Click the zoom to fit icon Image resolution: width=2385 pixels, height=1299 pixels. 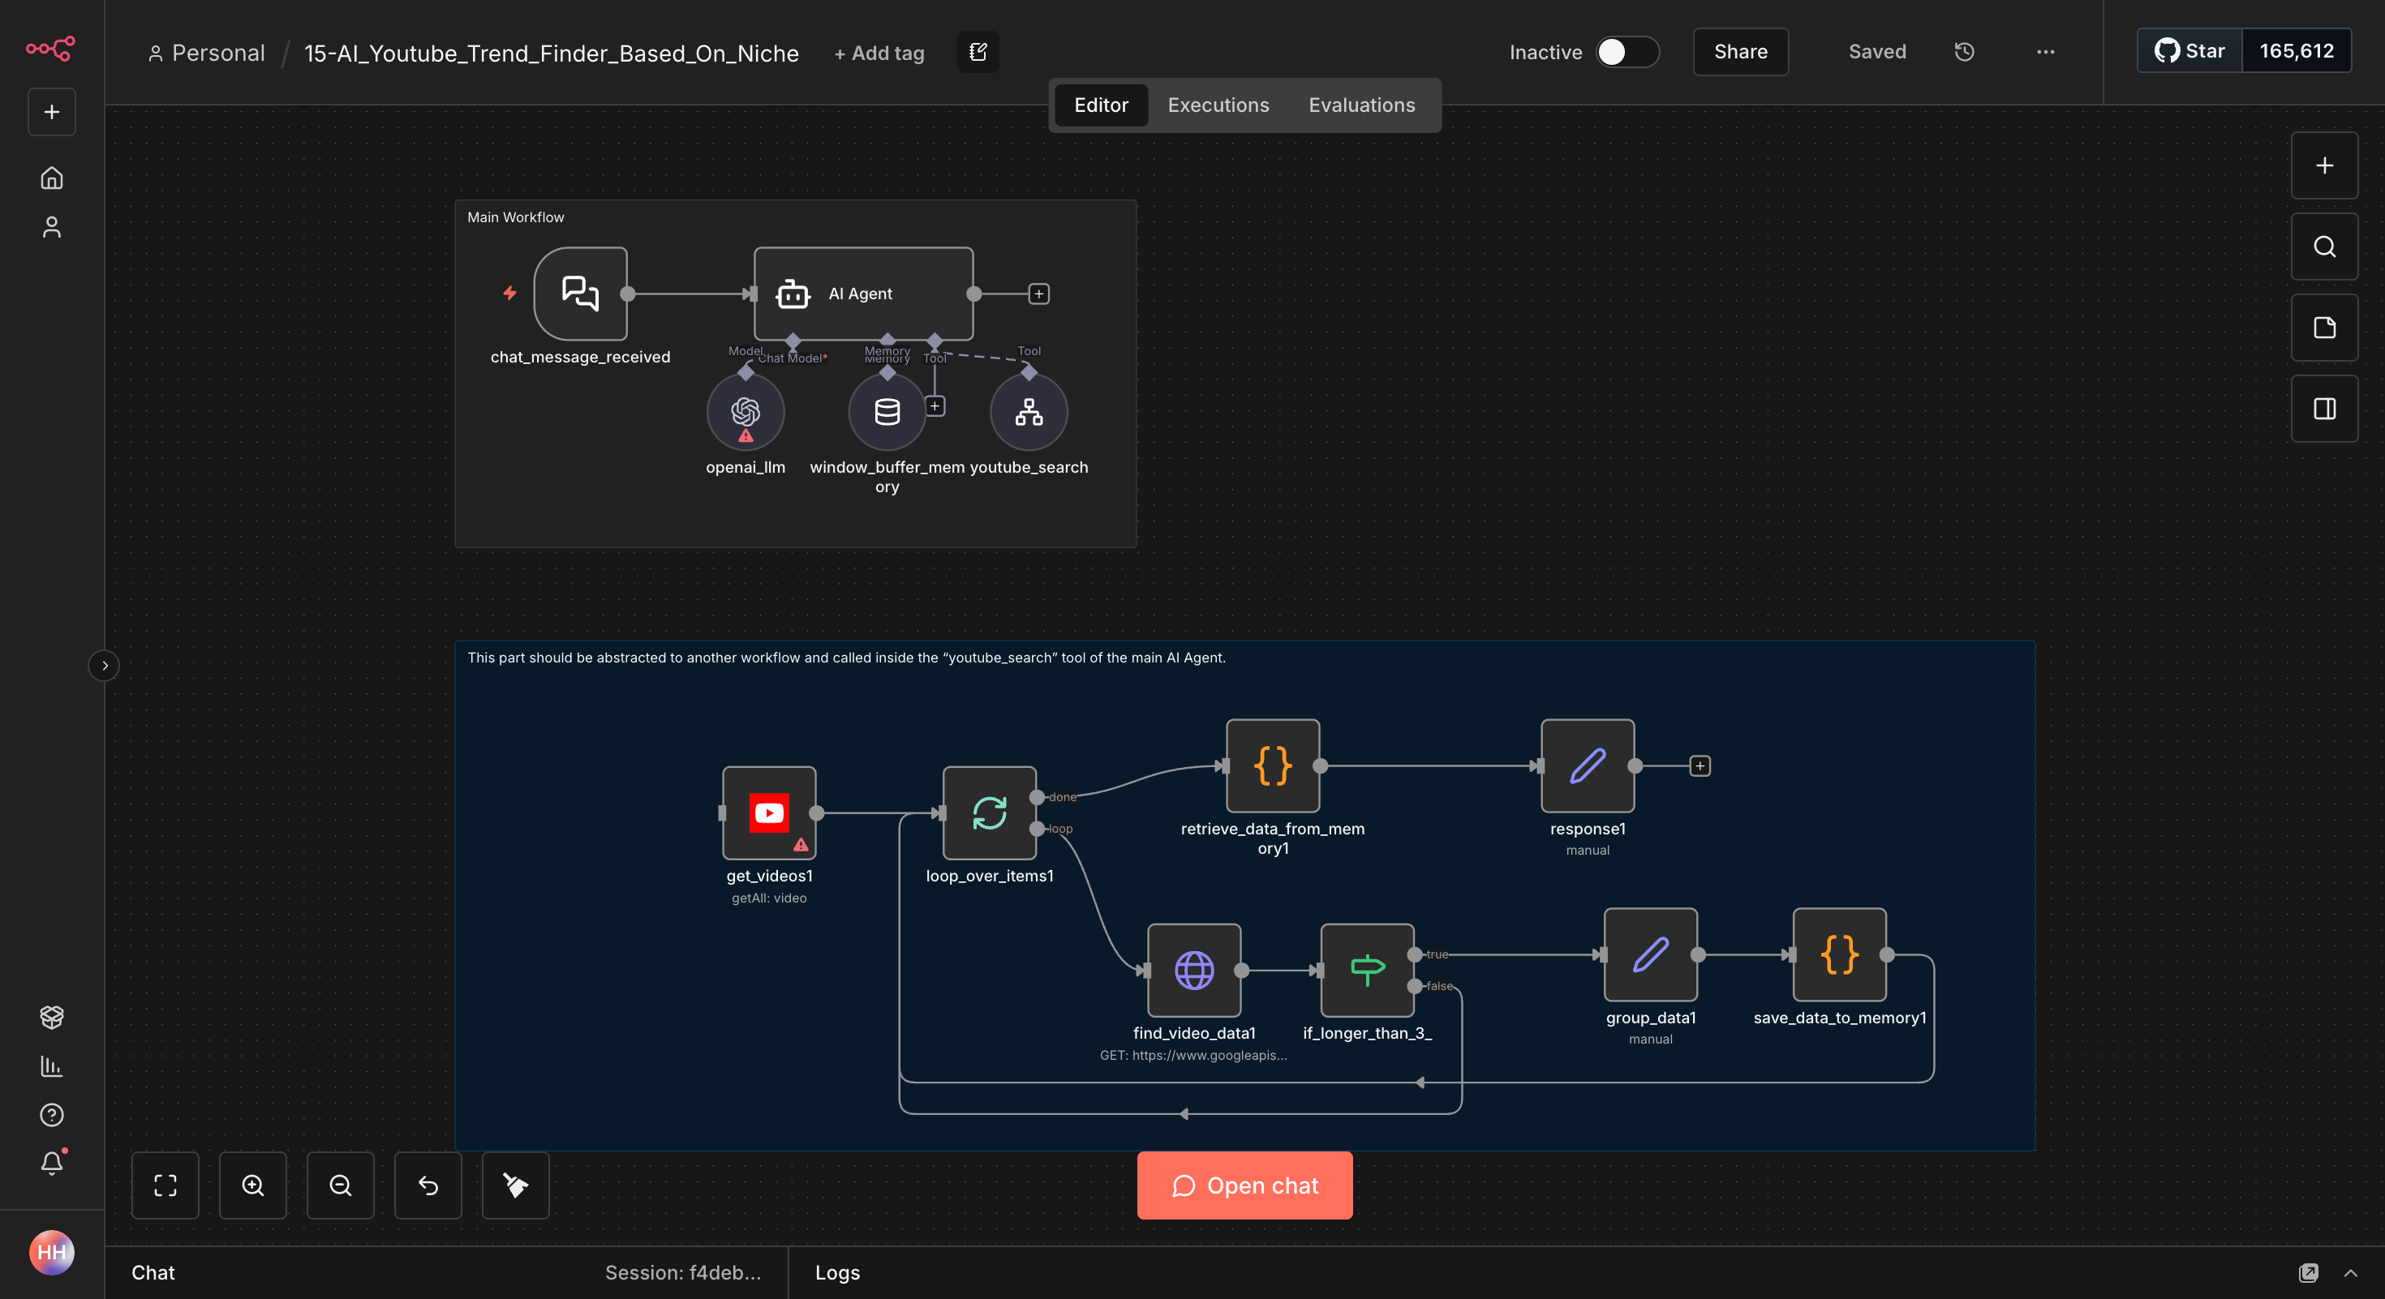pos(165,1185)
